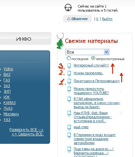Screen dimensions: 135x157
Task: Click document icon beside Нужен пропеллер
Action: click(69, 73)
